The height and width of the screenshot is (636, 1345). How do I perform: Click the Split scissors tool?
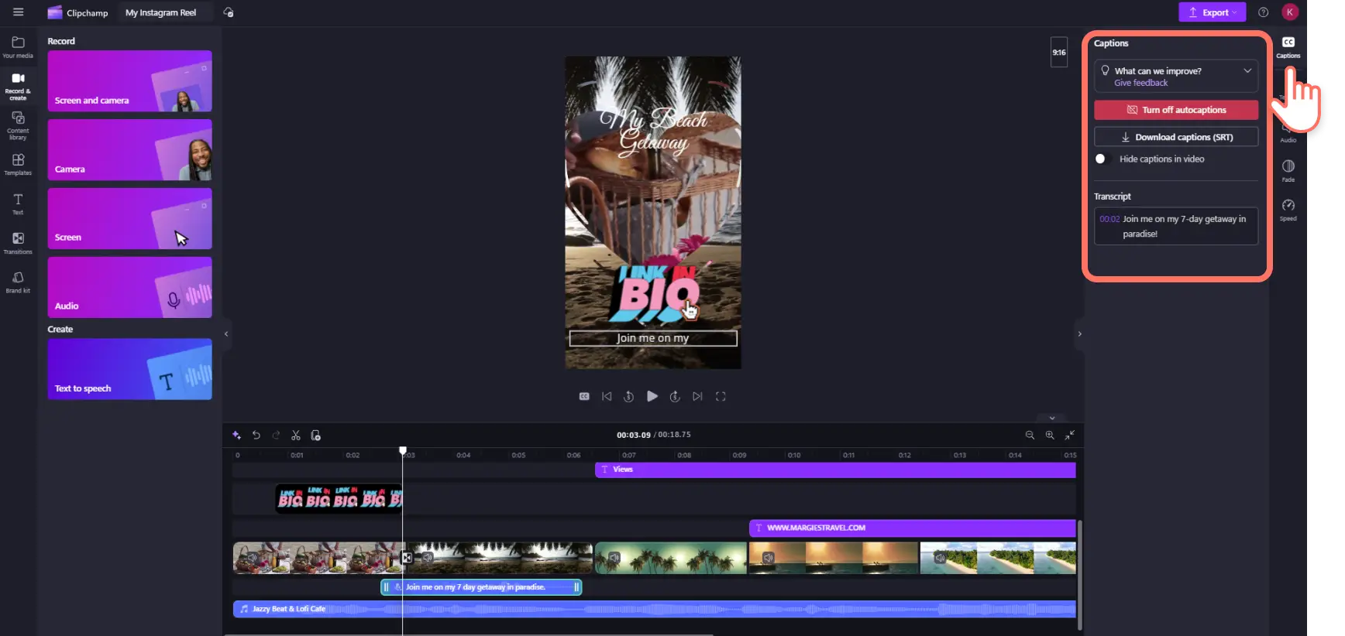296,435
